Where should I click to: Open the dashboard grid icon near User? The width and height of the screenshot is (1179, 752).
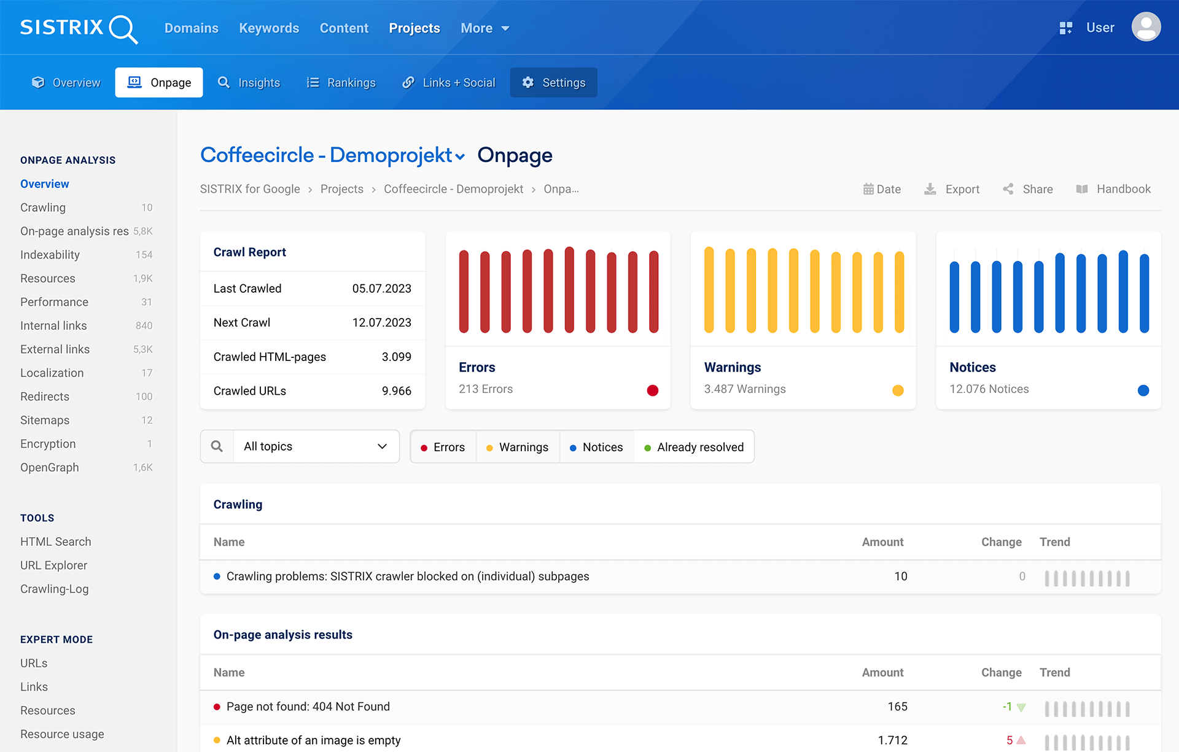pyautogui.click(x=1066, y=28)
